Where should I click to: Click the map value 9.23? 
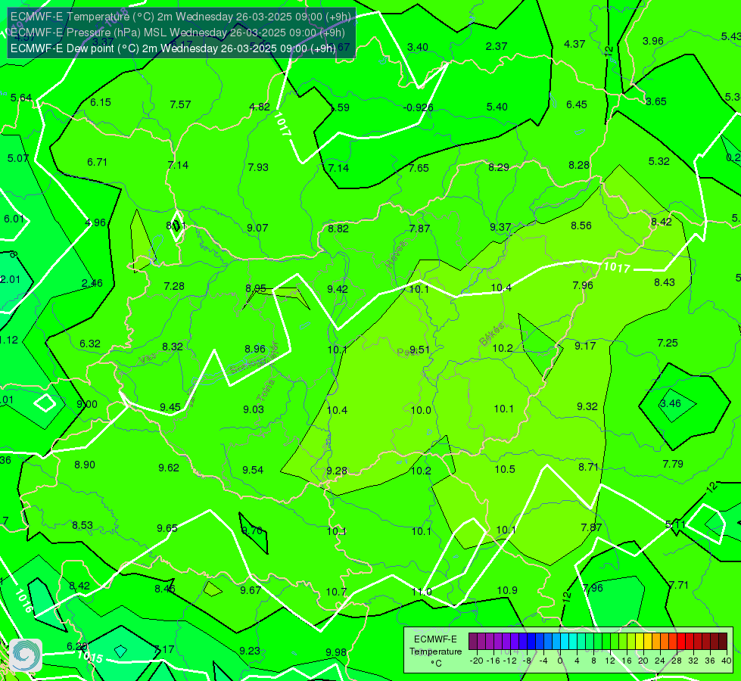point(250,651)
